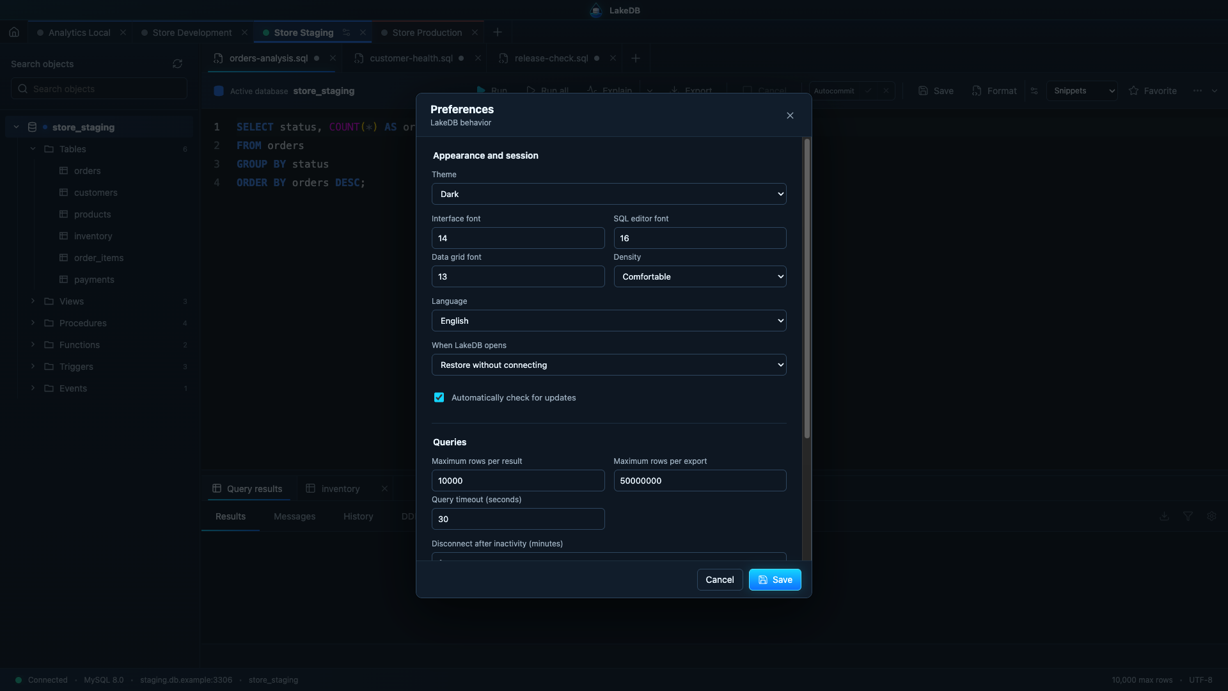
Task: Confirm Autocommit with the check icon
Action: [x=869, y=91]
